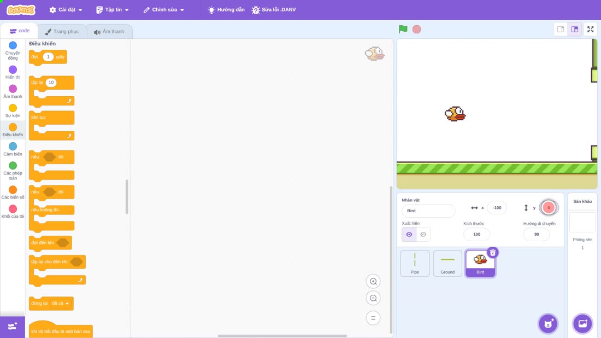Select the Pipe sprite
This screenshot has width=601, height=338.
[x=415, y=263]
